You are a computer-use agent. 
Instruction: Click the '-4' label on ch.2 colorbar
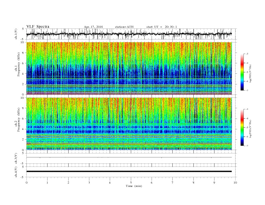click(x=247, y=118)
